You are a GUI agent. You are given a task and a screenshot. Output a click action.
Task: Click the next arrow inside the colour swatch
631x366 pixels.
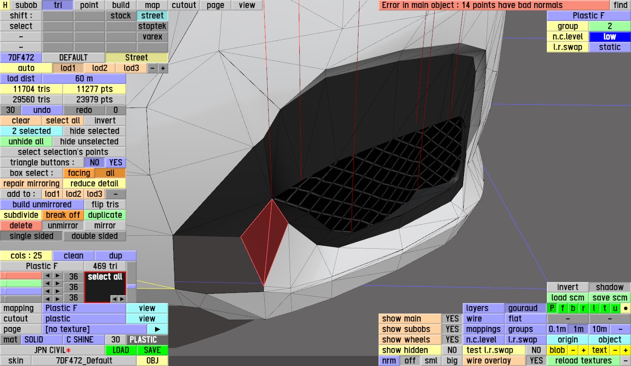click(121, 299)
